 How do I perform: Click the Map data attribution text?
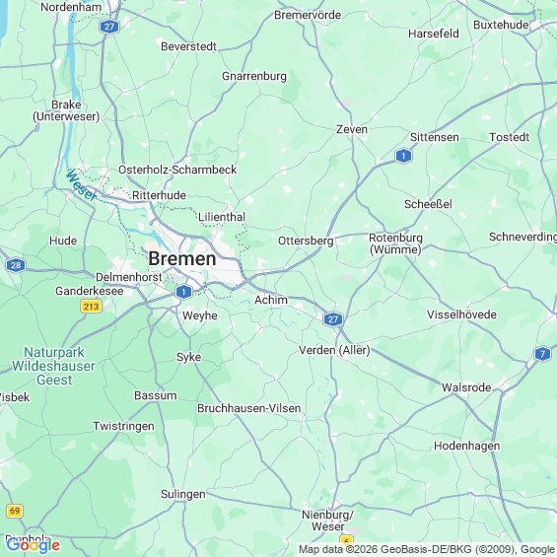point(427,549)
